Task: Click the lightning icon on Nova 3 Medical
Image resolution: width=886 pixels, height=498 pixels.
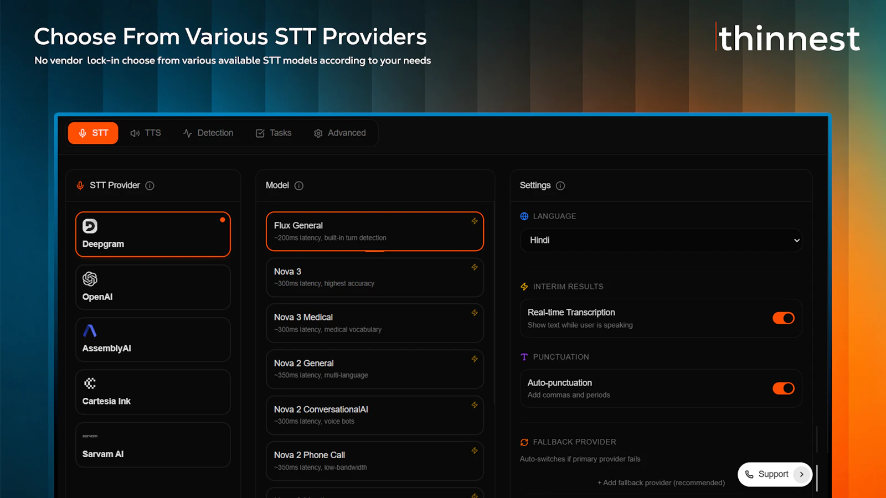Action: 475,313
